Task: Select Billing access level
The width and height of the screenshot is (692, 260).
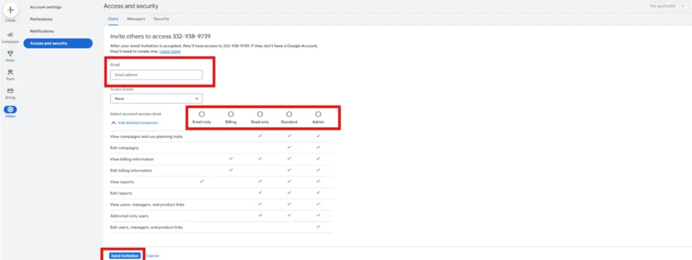Action: [231, 114]
